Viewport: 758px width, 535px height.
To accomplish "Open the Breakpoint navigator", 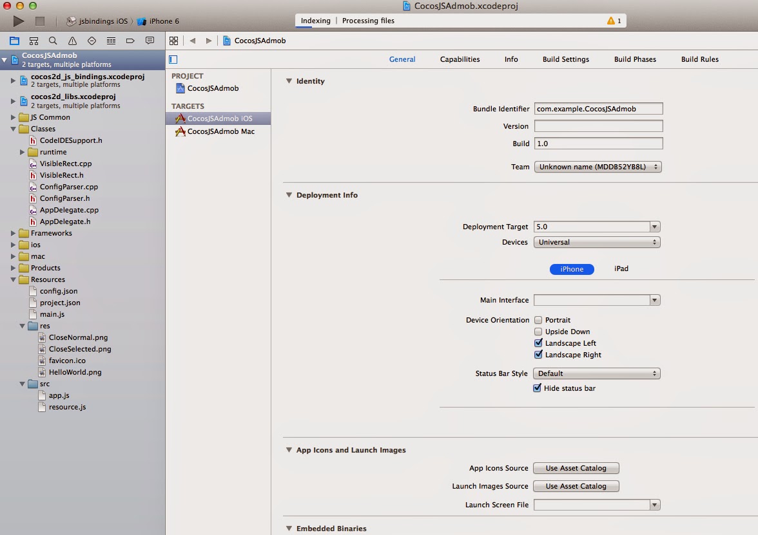I will coord(130,41).
